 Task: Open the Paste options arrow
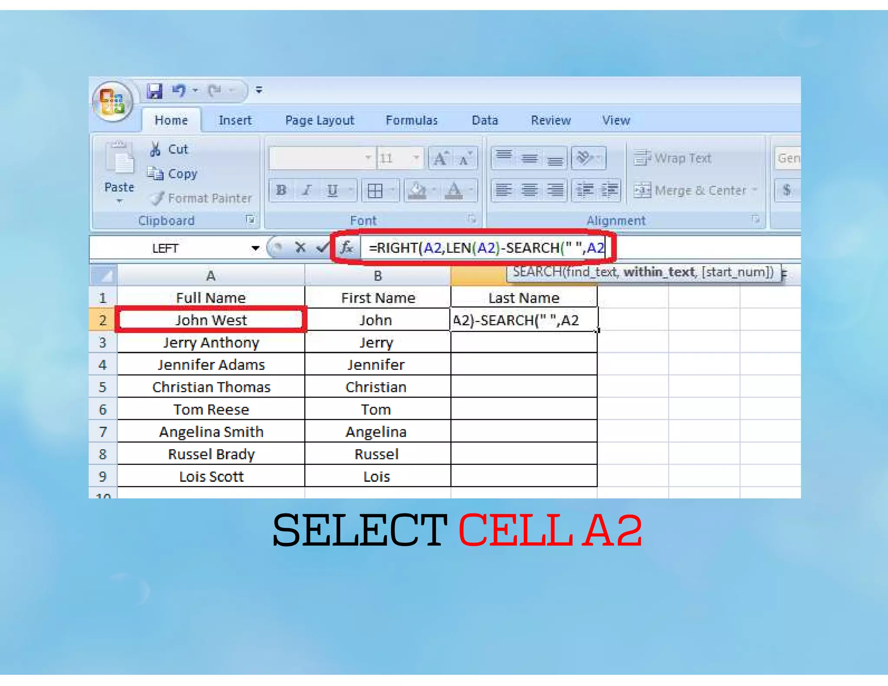click(x=119, y=201)
